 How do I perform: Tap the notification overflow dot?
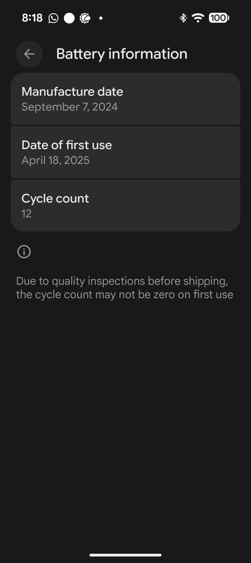point(101,18)
